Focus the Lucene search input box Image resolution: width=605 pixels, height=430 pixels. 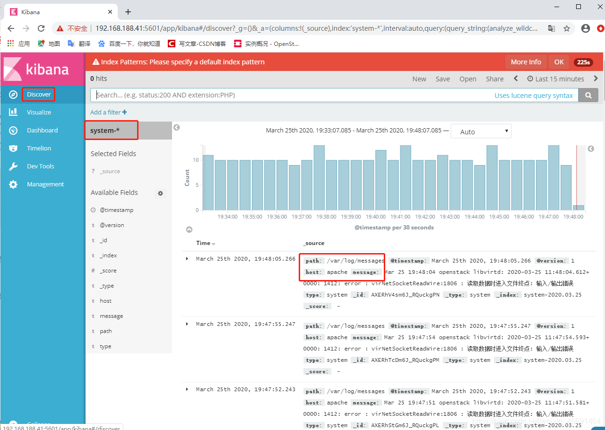(292, 95)
